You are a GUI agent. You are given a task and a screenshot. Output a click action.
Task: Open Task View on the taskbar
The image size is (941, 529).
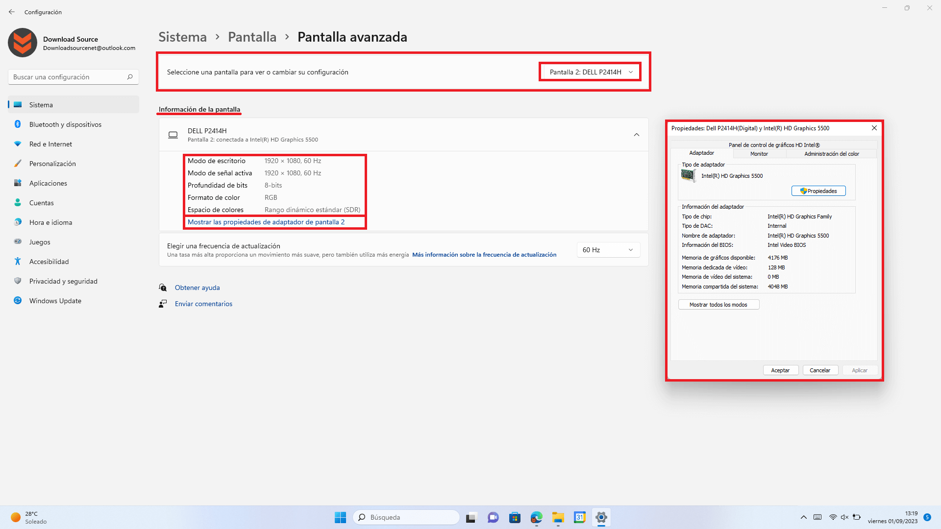(471, 517)
